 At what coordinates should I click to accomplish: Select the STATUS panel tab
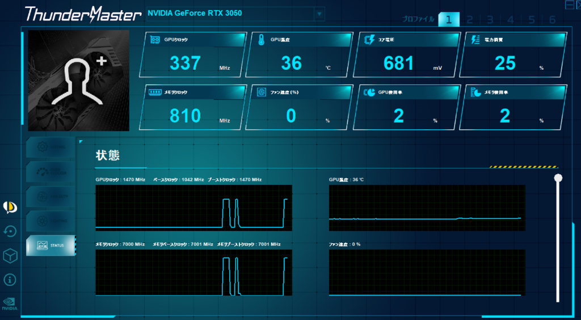(x=50, y=245)
